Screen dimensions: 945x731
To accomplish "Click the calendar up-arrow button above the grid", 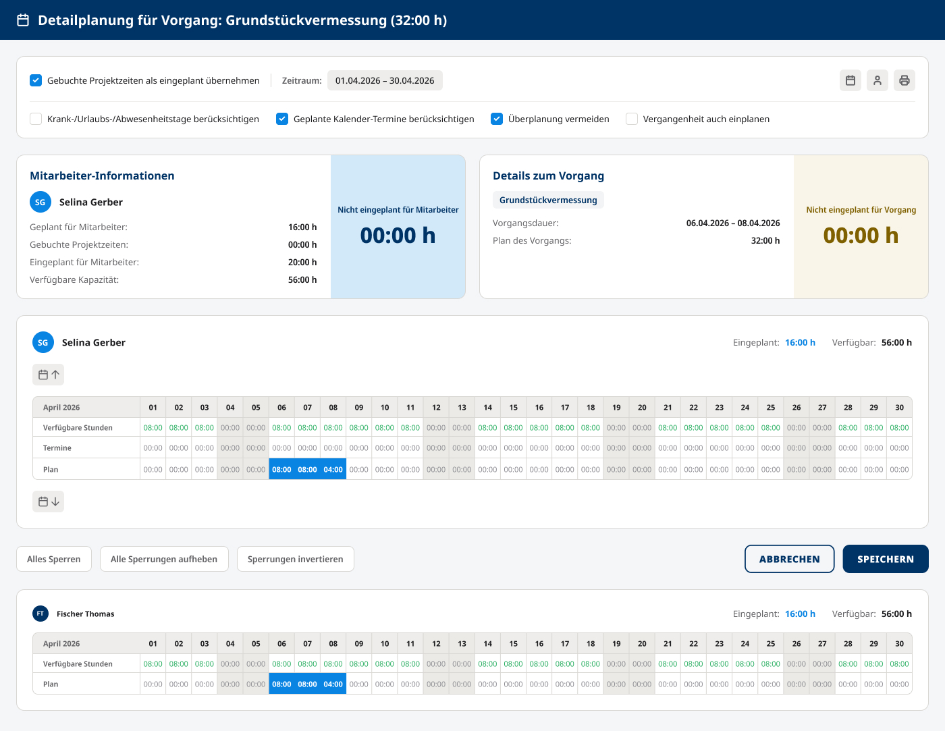I will pos(49,375).
